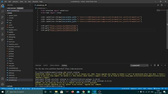Screen dimensions: 168x94
Task: Run Python file with play button
Action: (x=158, y=5)
